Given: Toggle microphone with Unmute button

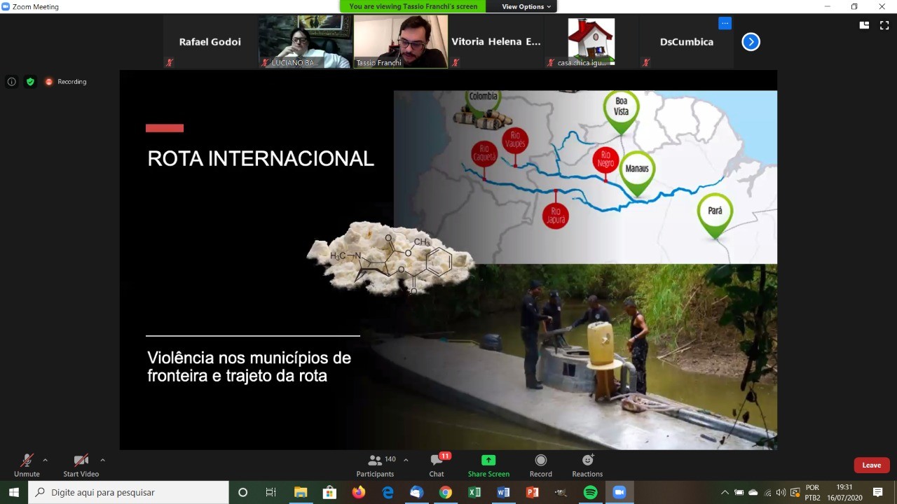Looking at the screenshot, I should 27,465.
